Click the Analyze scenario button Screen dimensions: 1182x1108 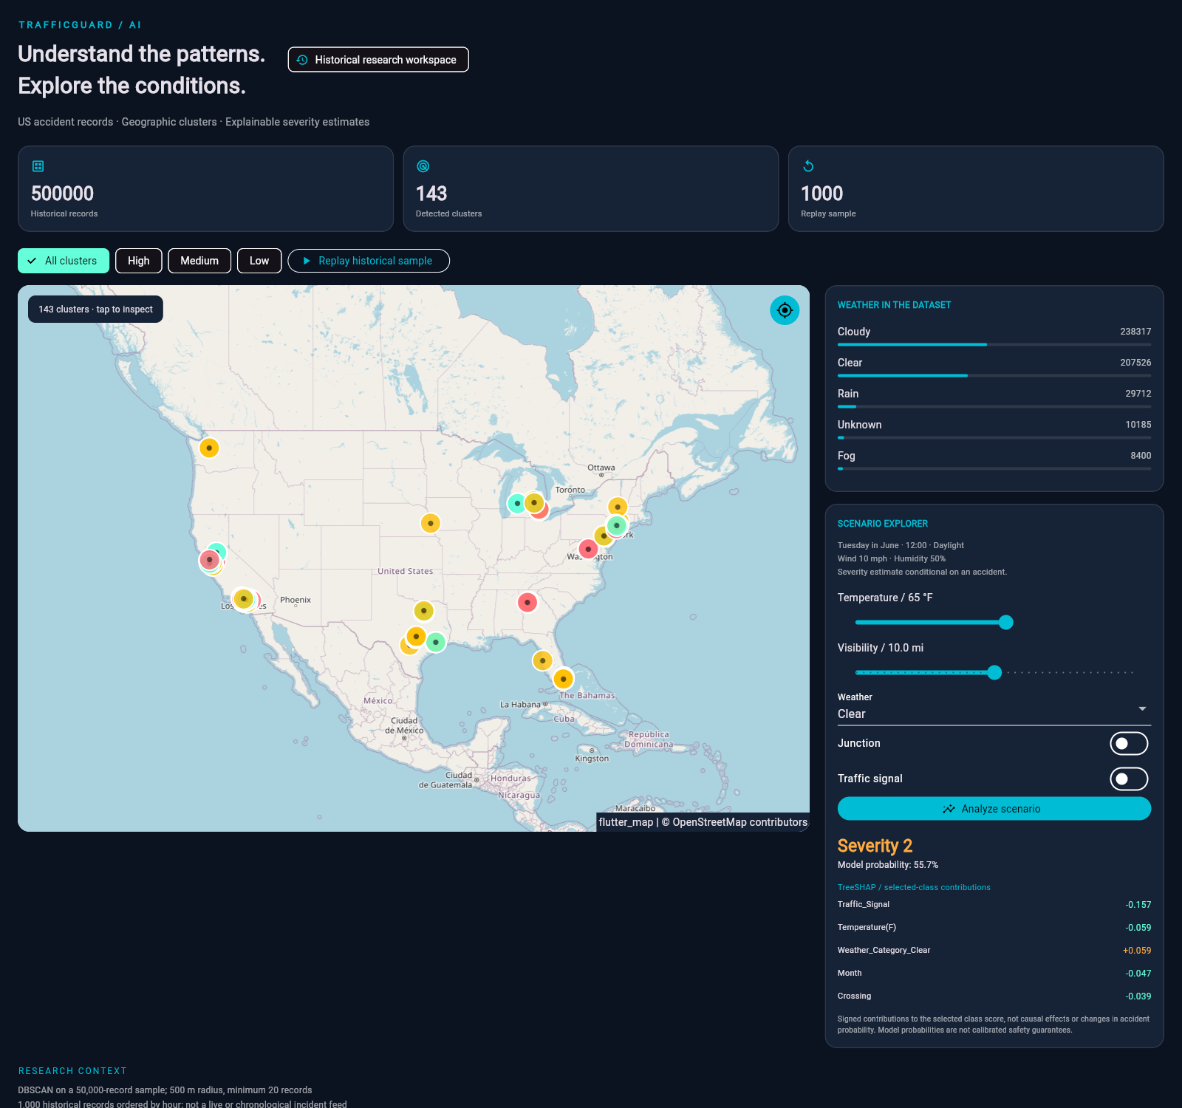(x=994, y=809)
